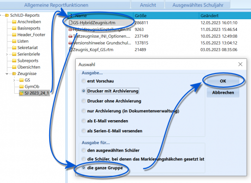The height and width of the screenshot is (183, 251).
Task: Click the Abbrechen button
Action: (223, 93)
